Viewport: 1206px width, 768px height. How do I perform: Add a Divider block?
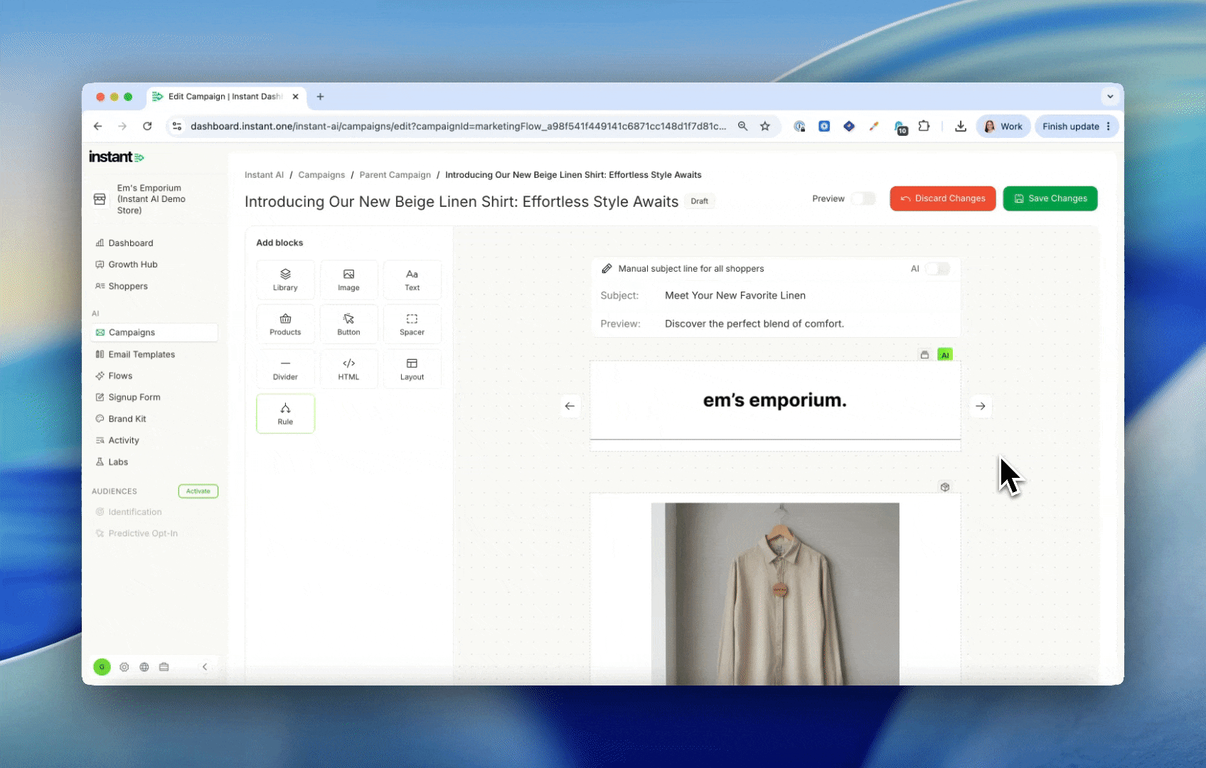point(285,369)
